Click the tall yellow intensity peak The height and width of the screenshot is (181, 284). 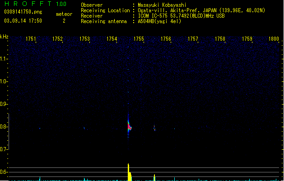tap(129, 172)
